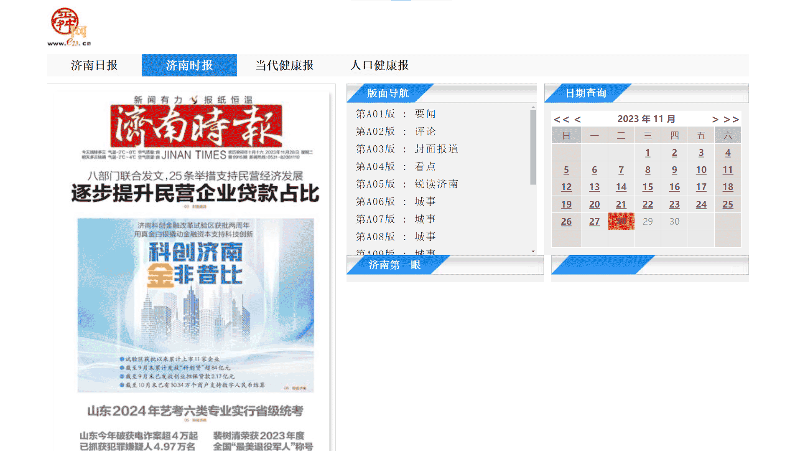795x451 pixels.
Task: Select November 10 in calendar
Action: point(701,170)
